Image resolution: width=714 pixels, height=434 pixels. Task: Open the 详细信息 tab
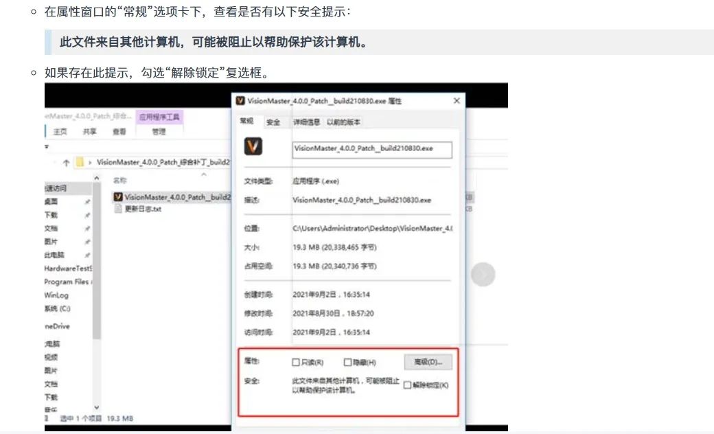pyautogui.click(x=307, y=122)
